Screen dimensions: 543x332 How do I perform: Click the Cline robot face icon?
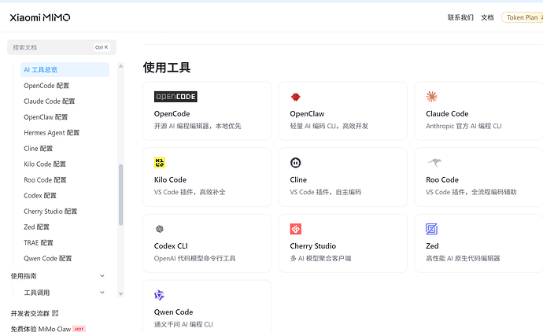(x=295, y=163)
